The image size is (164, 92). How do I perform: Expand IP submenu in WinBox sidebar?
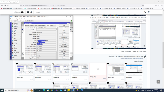(16, 37)
